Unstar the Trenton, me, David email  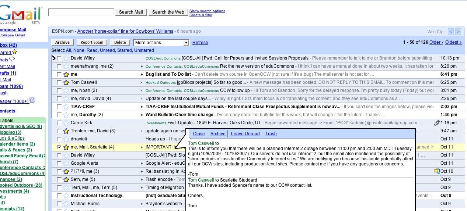coord(66,131)
